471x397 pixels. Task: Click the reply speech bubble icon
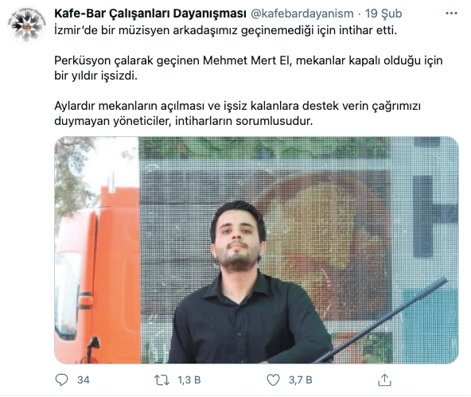click(x=61, y=379)
